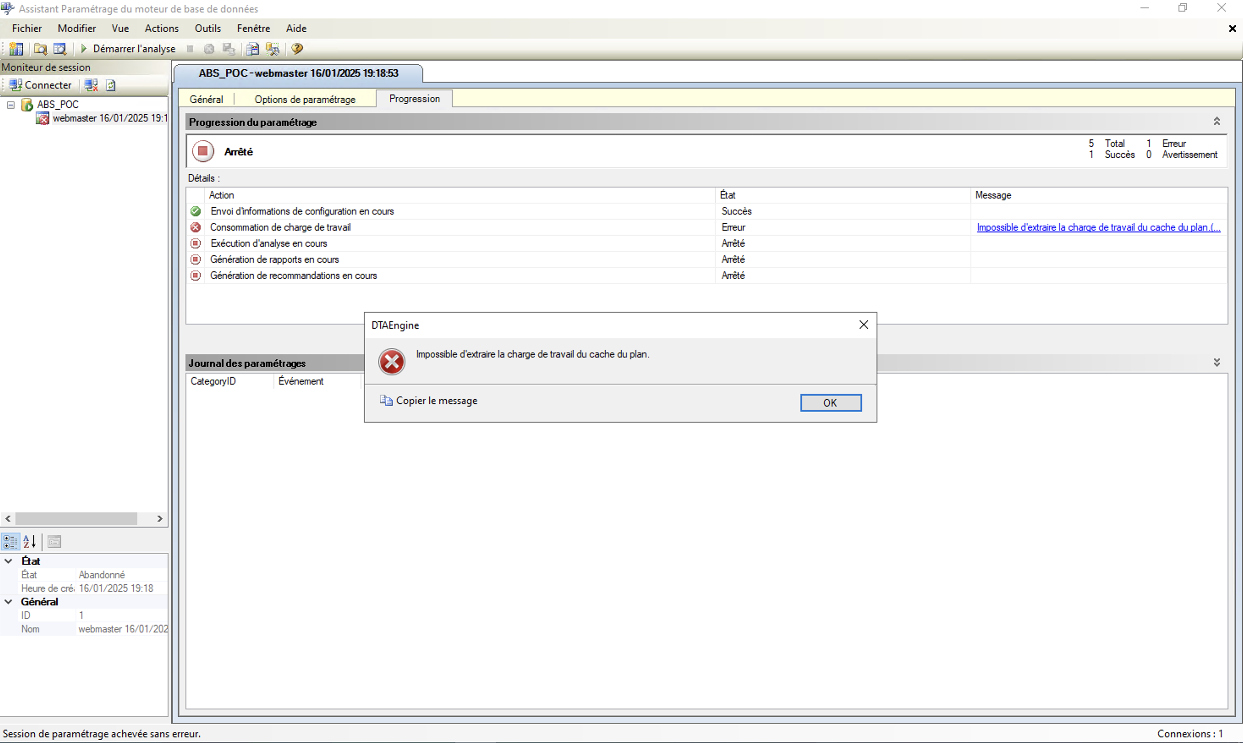Click the État column header
1243x743 pixels.
click(x=842, y=195)
